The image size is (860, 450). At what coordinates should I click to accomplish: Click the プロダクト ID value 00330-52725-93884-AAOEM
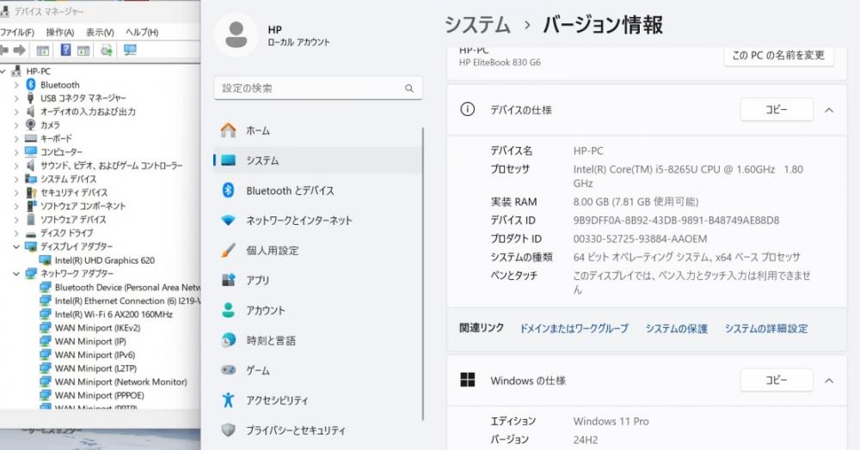[640, 239]
